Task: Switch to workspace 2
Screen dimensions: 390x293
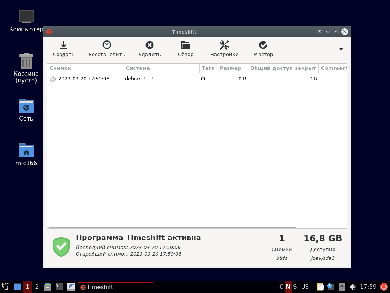Action: coord(37,287)
